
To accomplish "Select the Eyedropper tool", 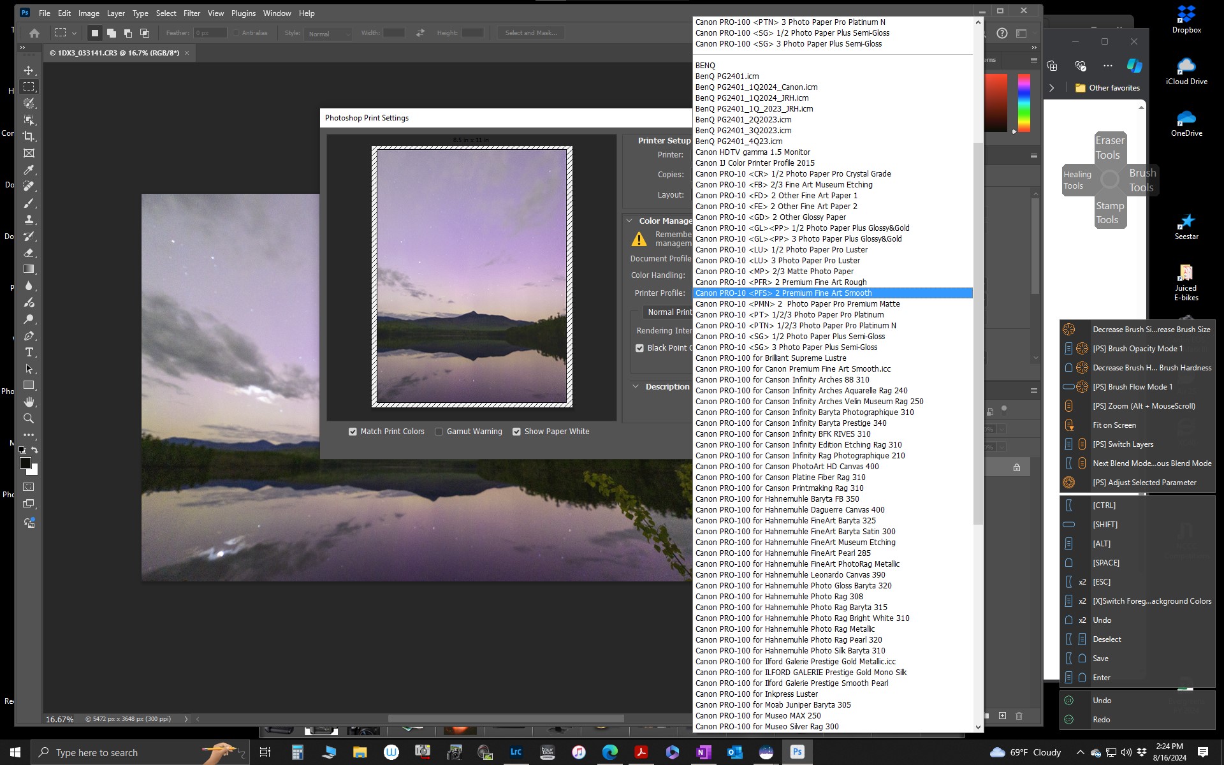I will click(x=29, y=170).
